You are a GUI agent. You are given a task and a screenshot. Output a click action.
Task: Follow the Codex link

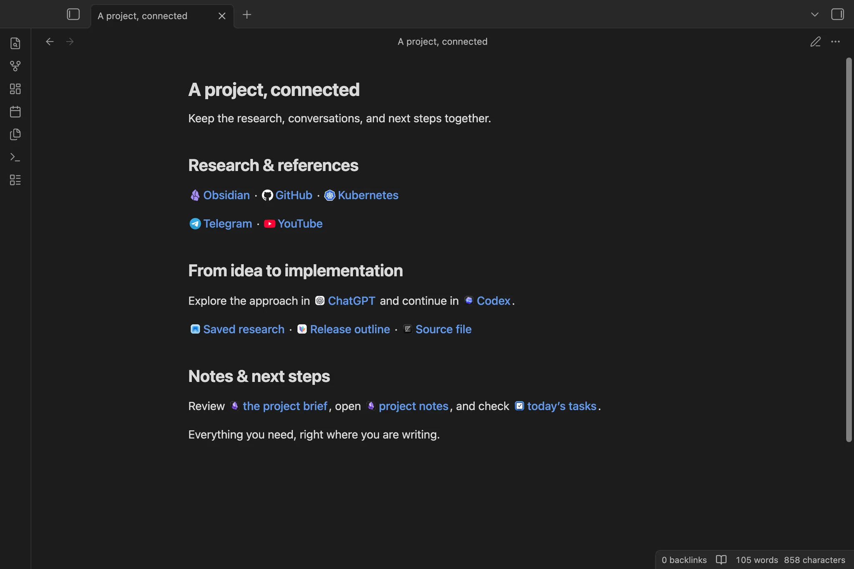point(493,301)
